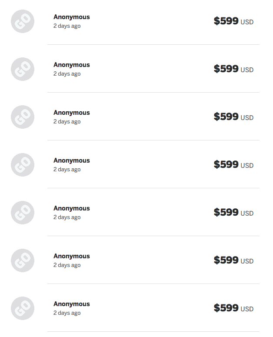Click the GO avatar in the second row

pos(23,69)
